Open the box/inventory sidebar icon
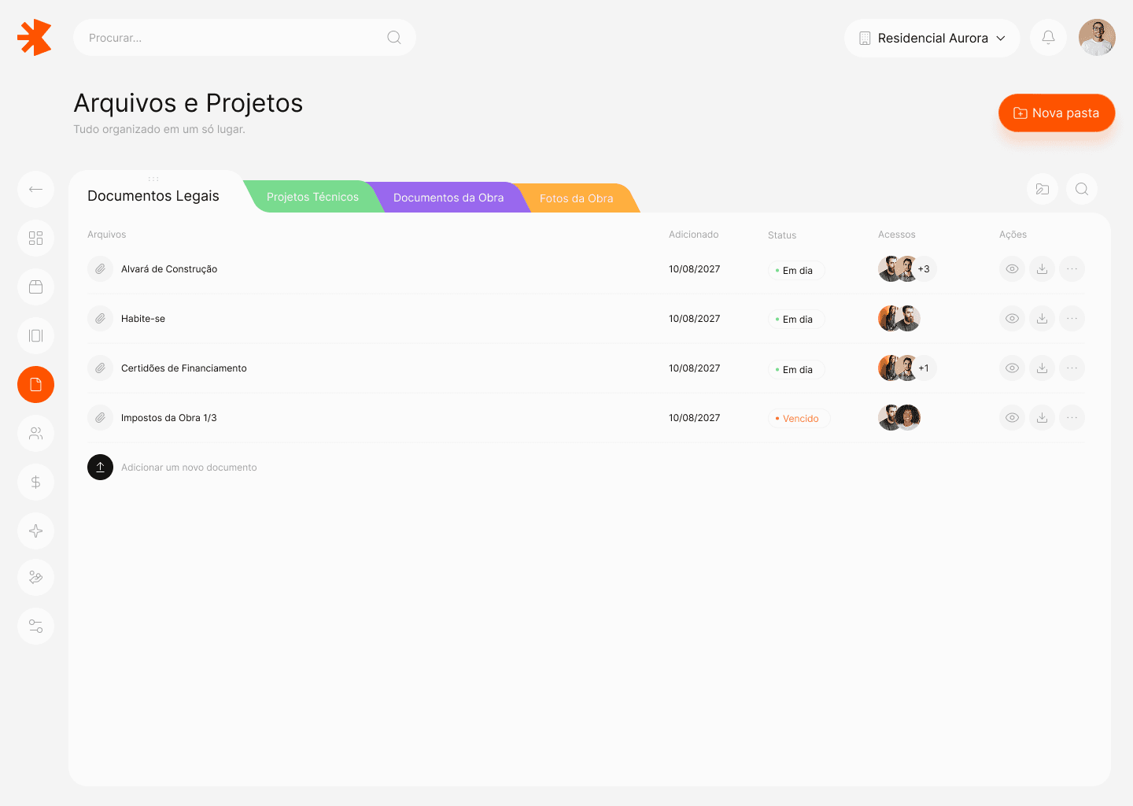 tap(35, 287)
